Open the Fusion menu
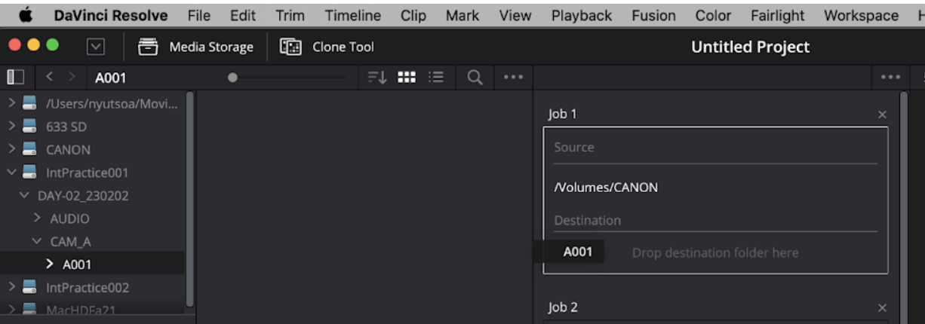 654,15
